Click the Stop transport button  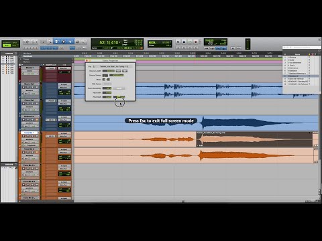[184, 42]
